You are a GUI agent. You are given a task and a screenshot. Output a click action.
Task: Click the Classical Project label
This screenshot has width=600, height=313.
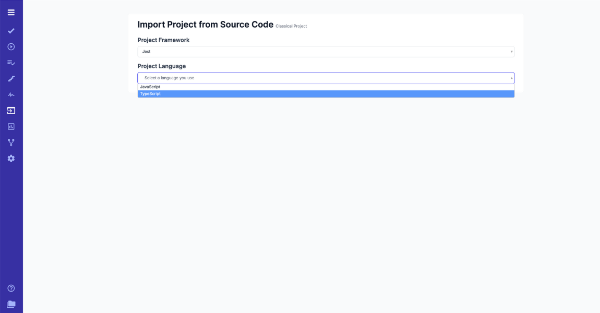291,26
